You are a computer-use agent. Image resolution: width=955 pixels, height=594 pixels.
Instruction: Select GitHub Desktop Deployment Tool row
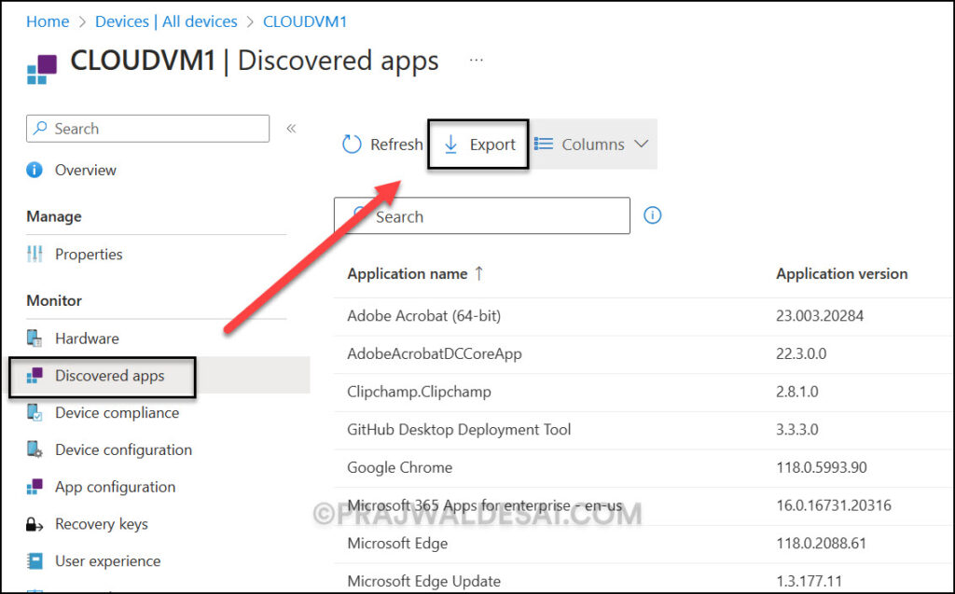[644, 430]
